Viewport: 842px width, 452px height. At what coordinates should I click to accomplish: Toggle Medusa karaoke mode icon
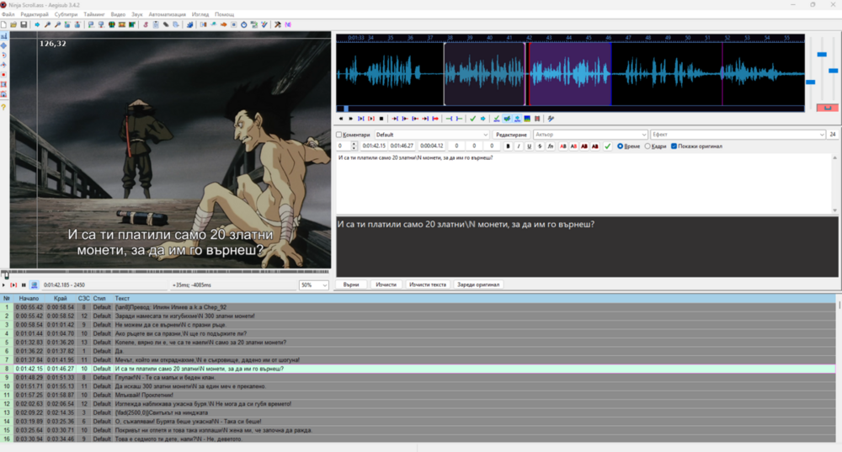pos(537,119)
